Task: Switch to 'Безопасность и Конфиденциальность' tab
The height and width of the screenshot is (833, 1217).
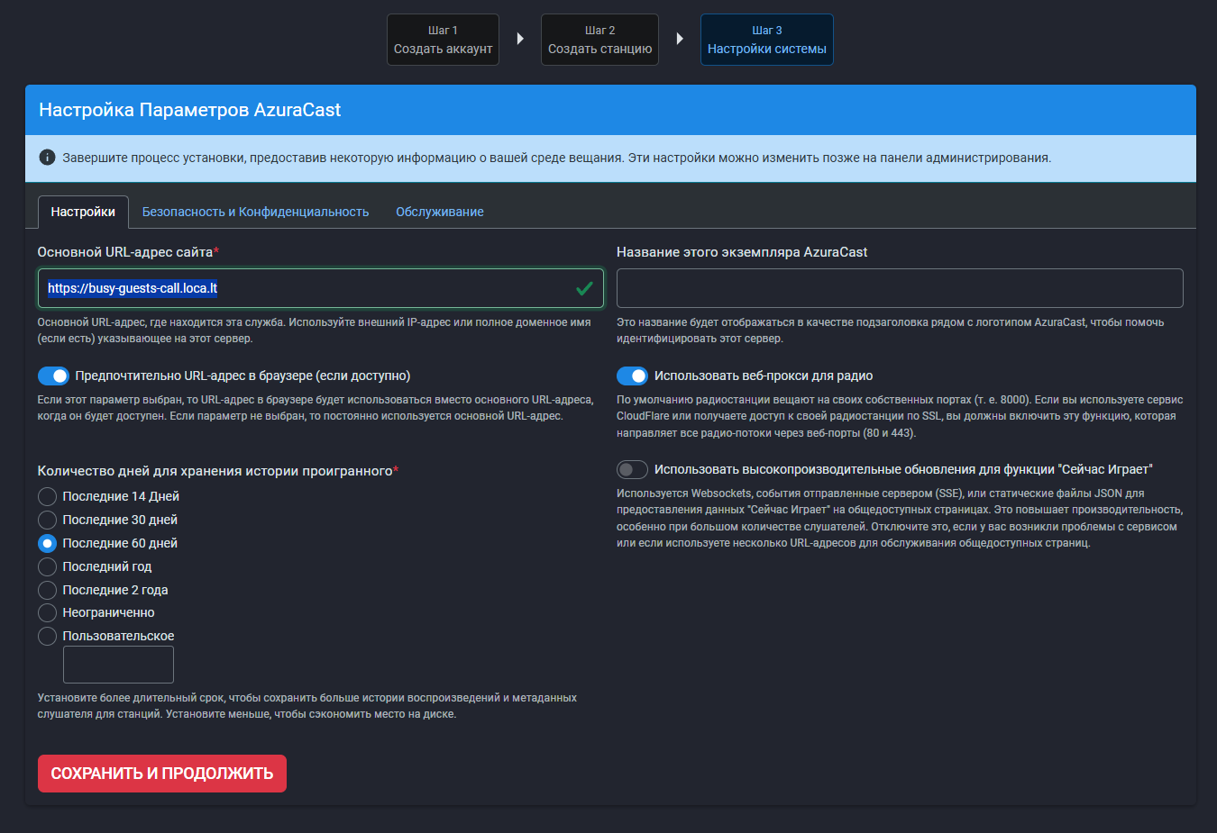Action: 255,212
